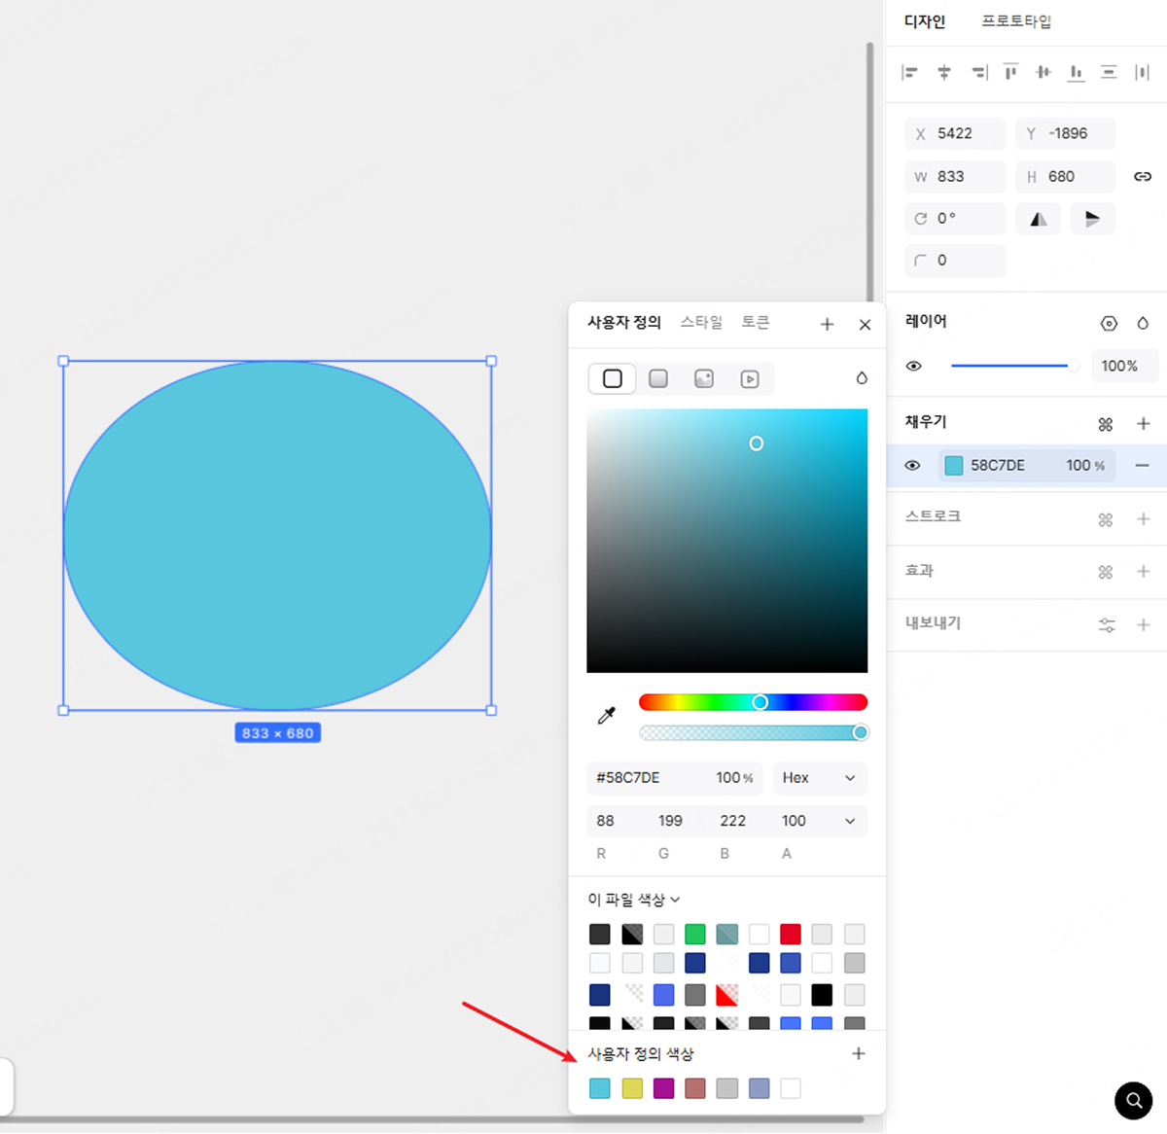The height and width of the screenshot is (1134, 1167).
Task: Align selection to the top edge
Action: [1011, 72]
